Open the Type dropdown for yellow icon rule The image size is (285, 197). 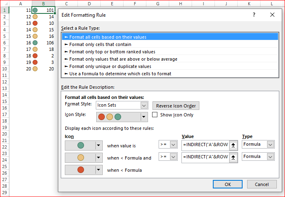point(270,157)
